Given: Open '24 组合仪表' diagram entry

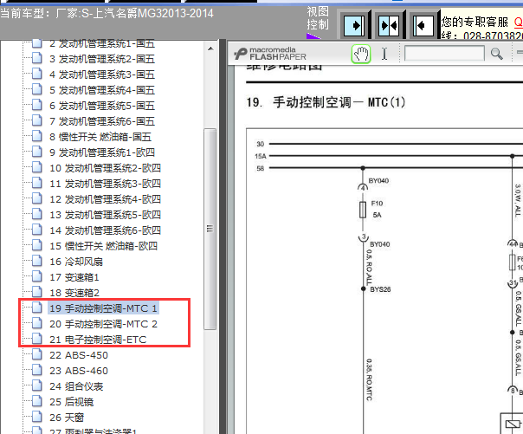Looking at the screenshot, I should tap(76, 386).
